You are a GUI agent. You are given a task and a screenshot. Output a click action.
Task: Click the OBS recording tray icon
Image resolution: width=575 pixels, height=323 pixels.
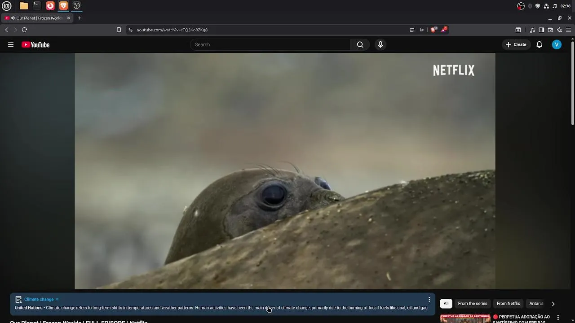point(521,6)
